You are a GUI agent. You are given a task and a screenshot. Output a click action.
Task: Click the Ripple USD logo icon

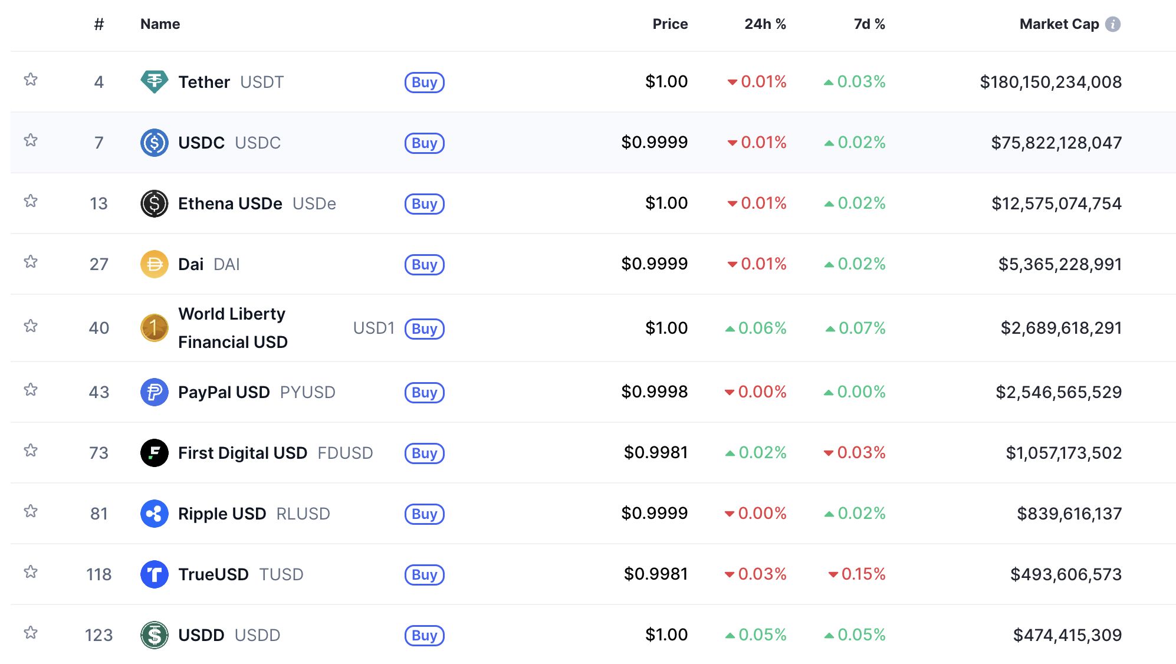tap(154, 514)
